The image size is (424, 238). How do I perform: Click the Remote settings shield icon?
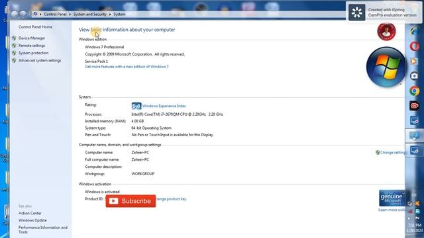point(14,46)
